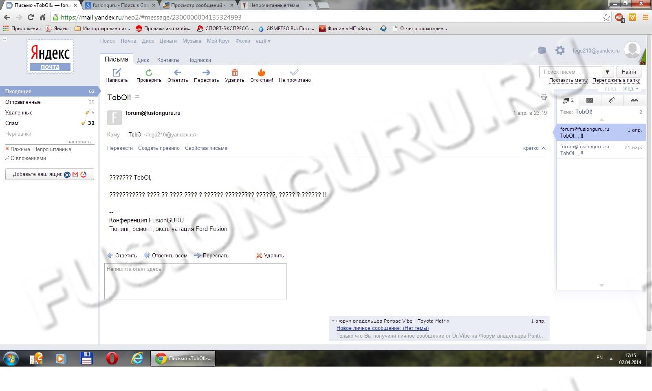The width and height of the screenshot is (652, 391).
Task: Open Свойства письма link
Action: click(x=206, y=148)
